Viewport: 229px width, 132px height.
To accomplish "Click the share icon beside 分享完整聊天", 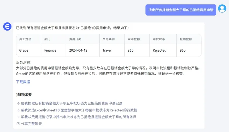I will point(18,124).
